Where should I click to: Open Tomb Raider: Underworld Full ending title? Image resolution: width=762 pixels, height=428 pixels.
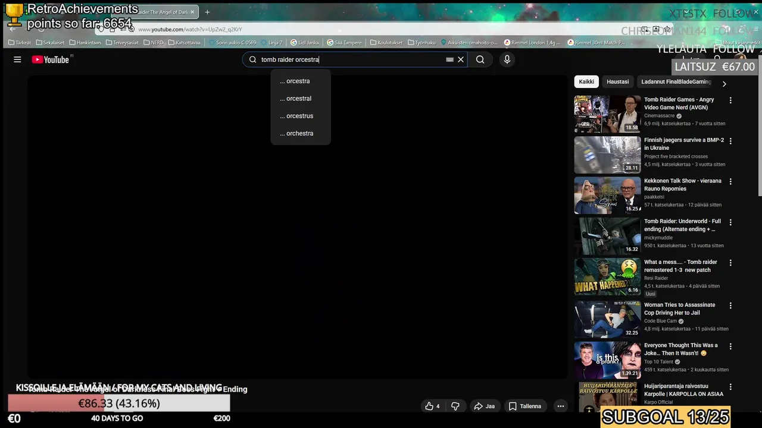coord(682,225)
